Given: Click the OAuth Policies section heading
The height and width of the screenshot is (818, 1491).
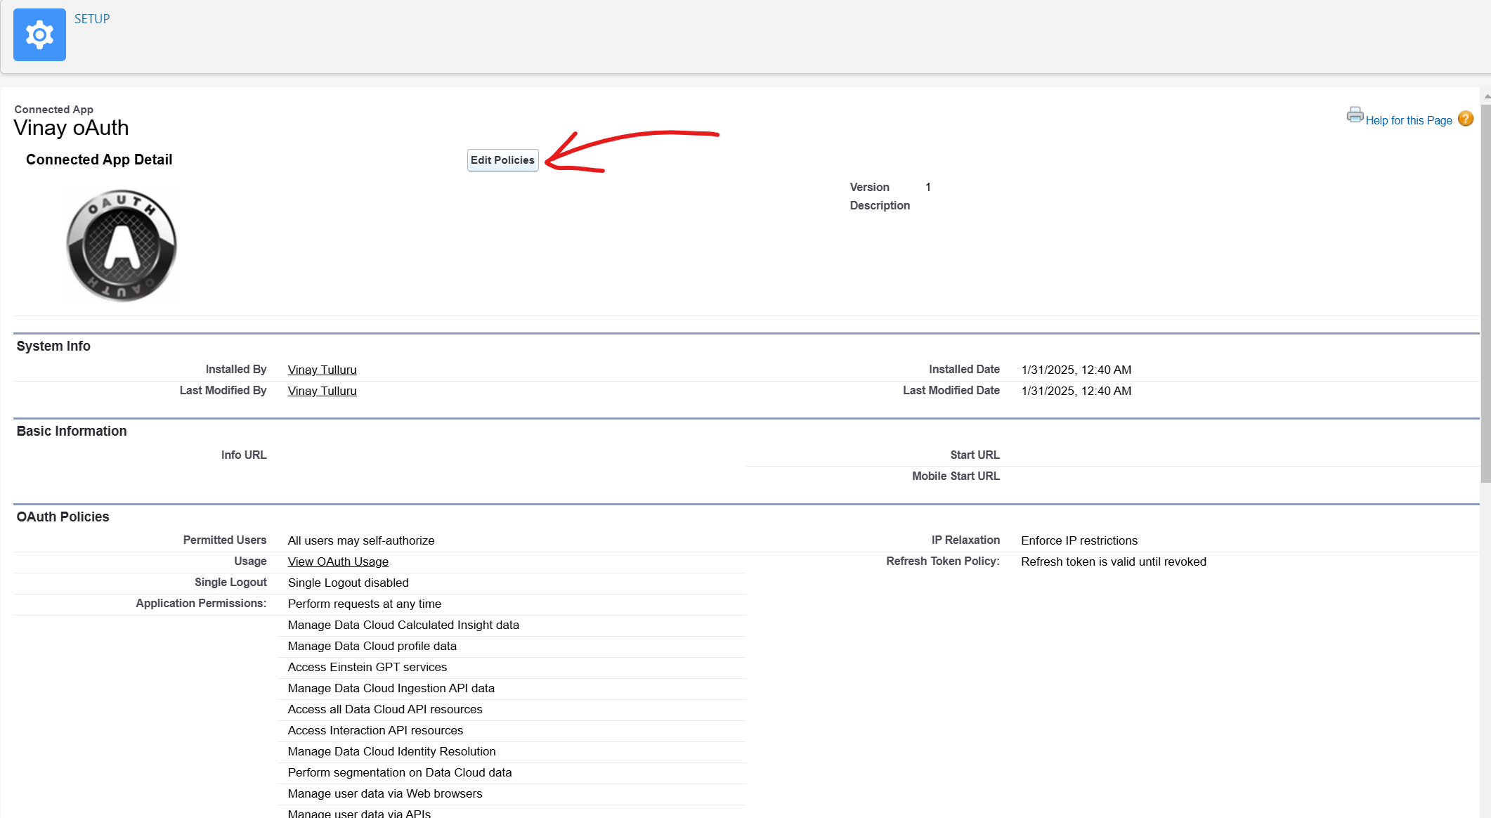Looking at the screenshot, I should point(63,517).
